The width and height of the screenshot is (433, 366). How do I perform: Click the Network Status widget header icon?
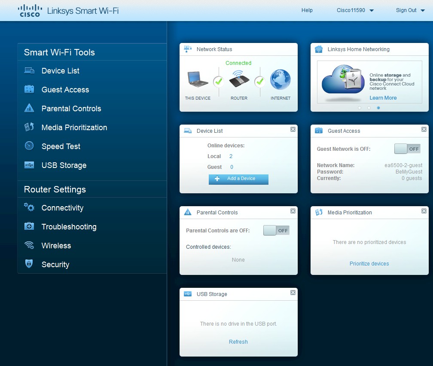[x=188, y=49]
